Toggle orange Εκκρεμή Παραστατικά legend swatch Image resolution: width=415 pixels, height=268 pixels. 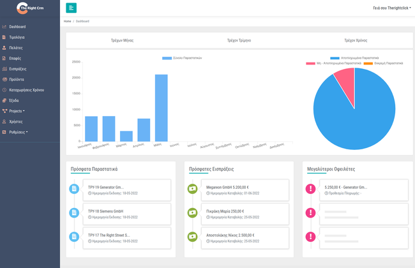point(368,64)
